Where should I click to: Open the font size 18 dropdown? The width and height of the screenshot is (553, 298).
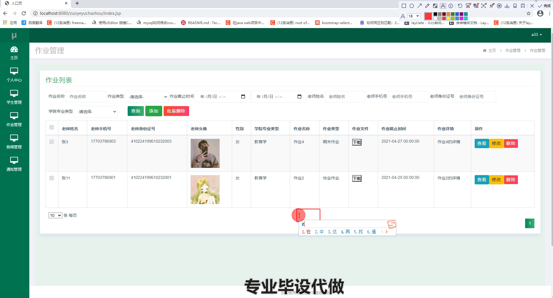(414, 16)
